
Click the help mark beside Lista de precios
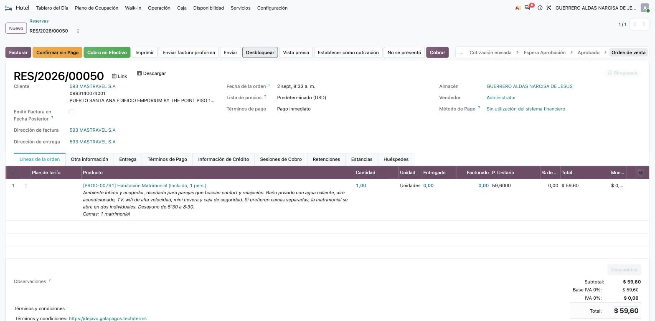click(x=265, y=96)
